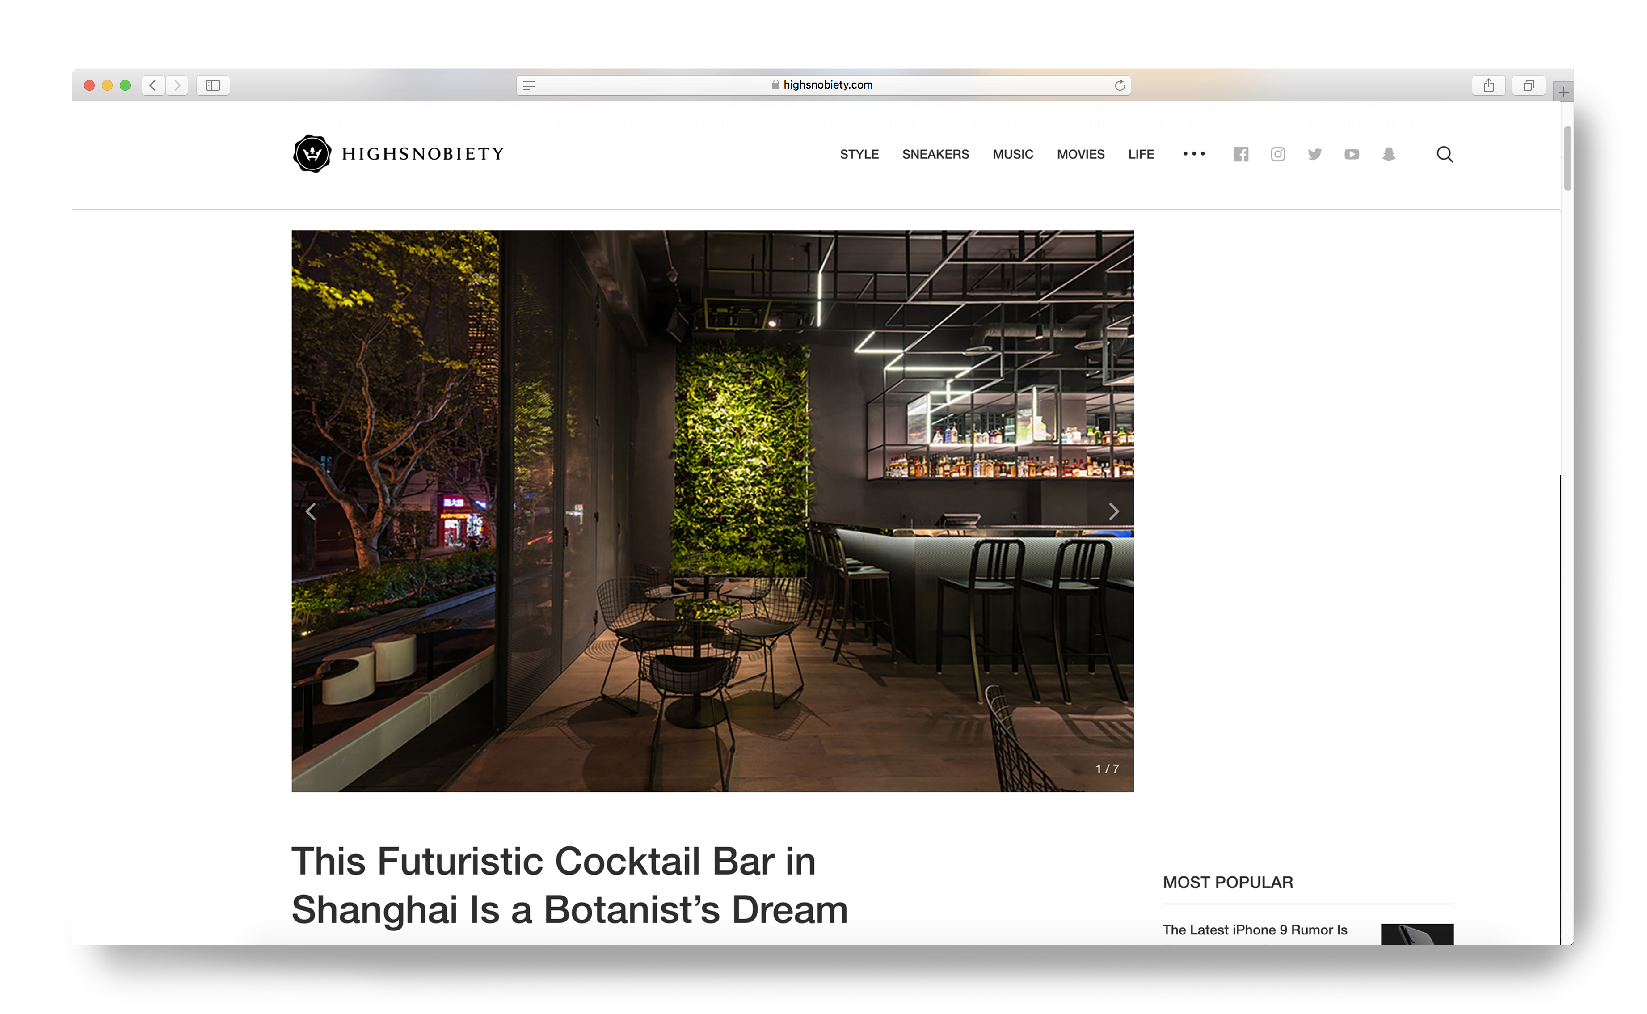Image resolution: width=1647 pixels, height=1014 pixels.
Task: Click the Snapchat ghost icon
Action: point(1388,154)
